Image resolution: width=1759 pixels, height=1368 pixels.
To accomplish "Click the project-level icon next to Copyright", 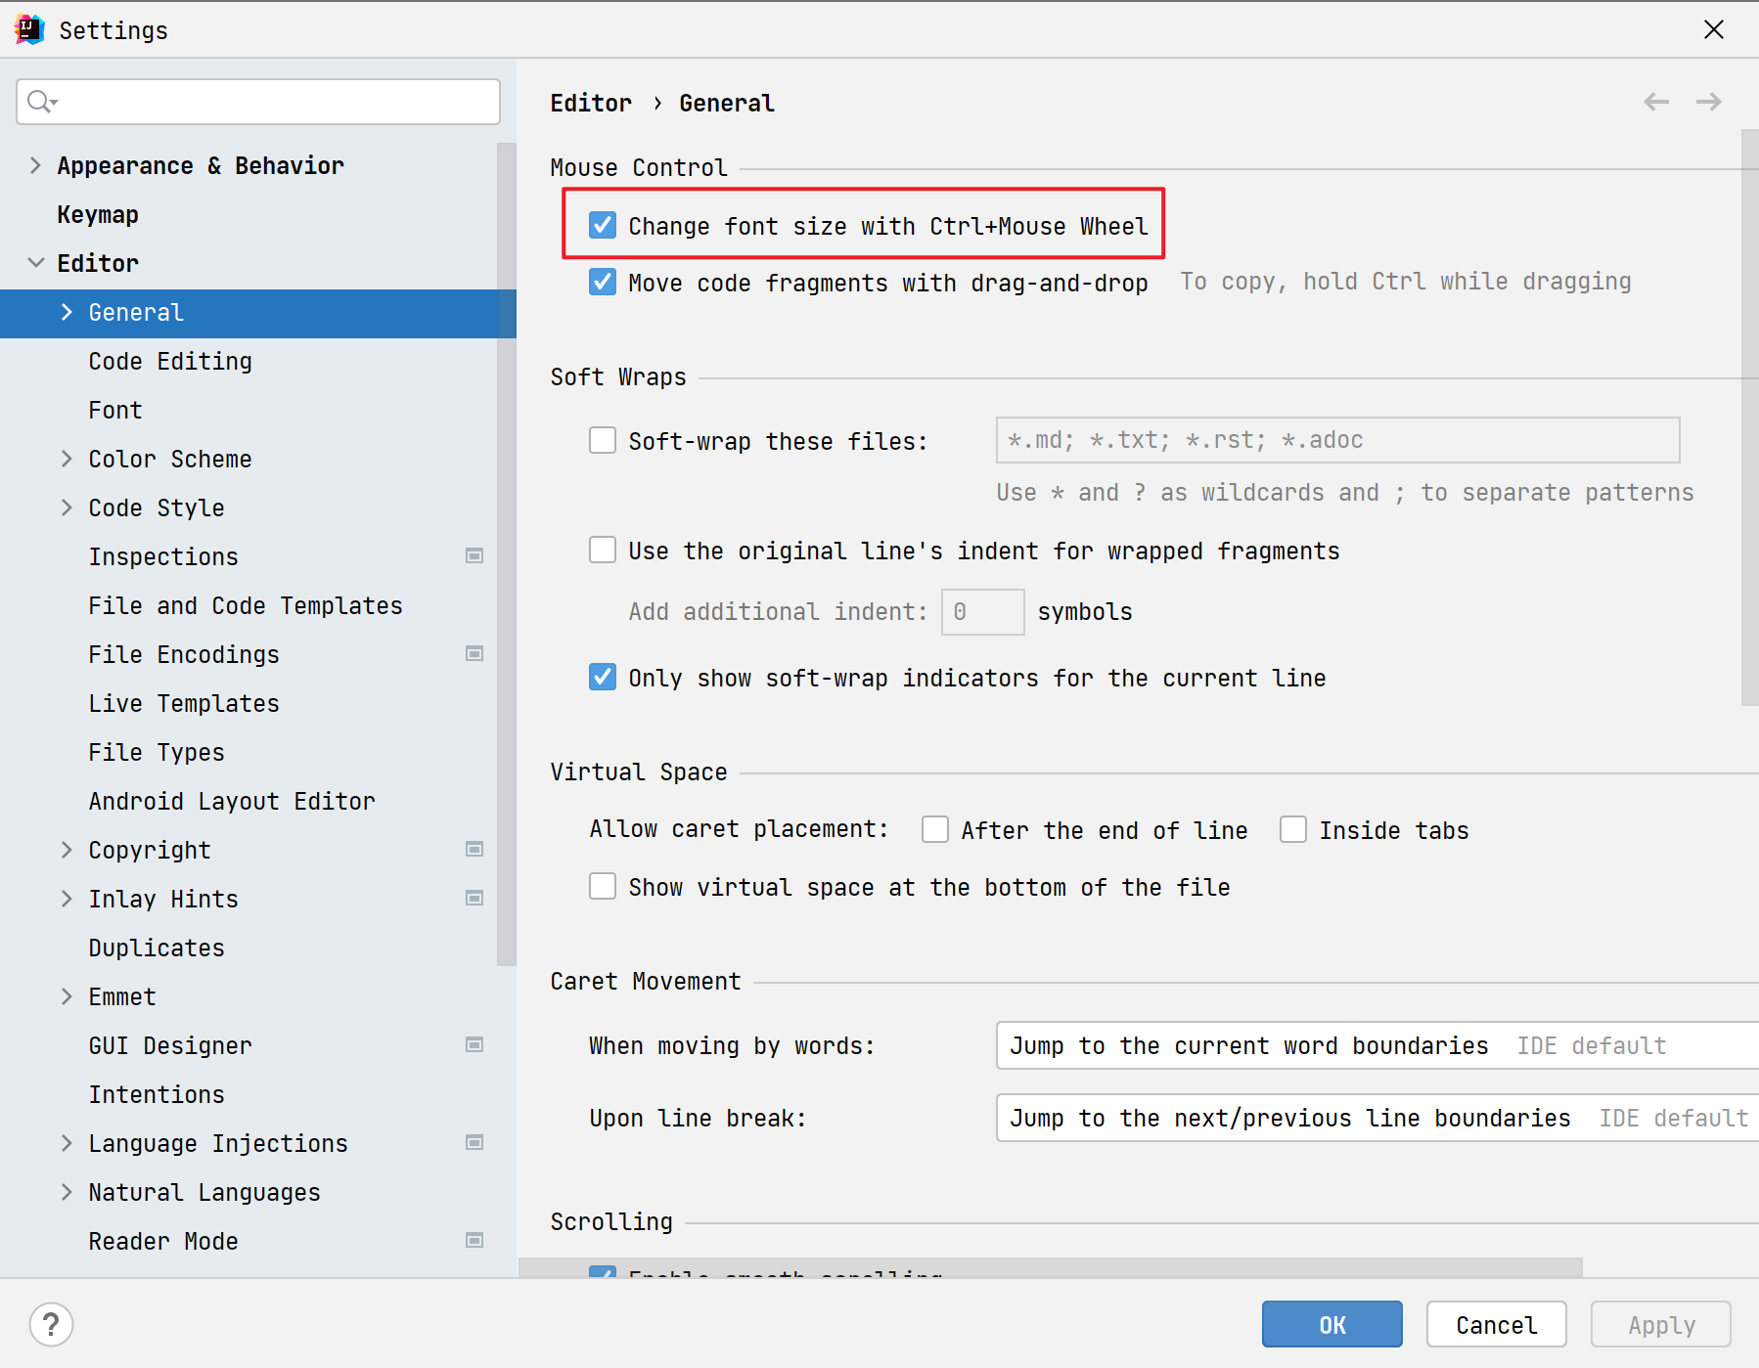I will 474,850.
